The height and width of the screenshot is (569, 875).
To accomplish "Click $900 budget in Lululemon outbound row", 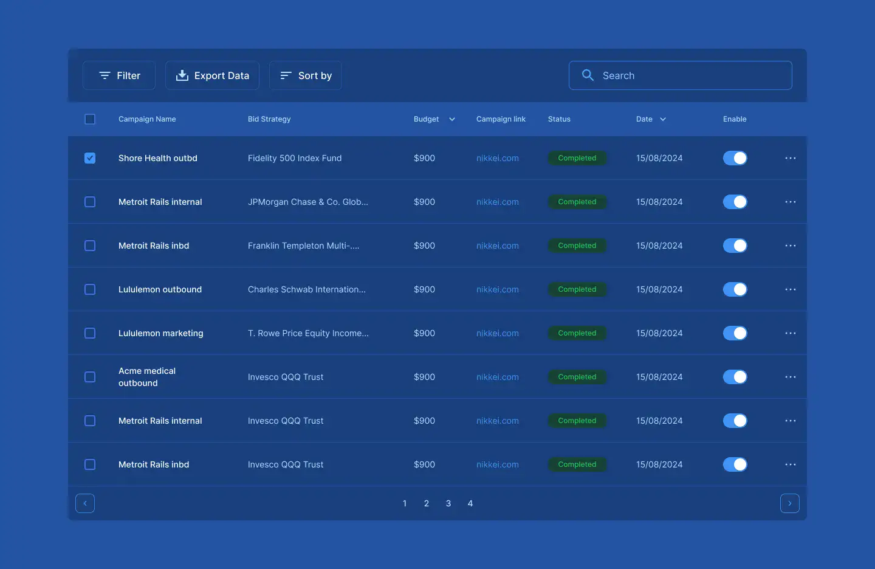I will pyautogui.click(x=424, y=289).
